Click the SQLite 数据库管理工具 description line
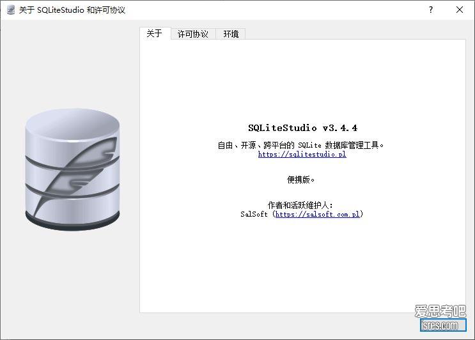The image size is (475, 340). pos(301,145)
